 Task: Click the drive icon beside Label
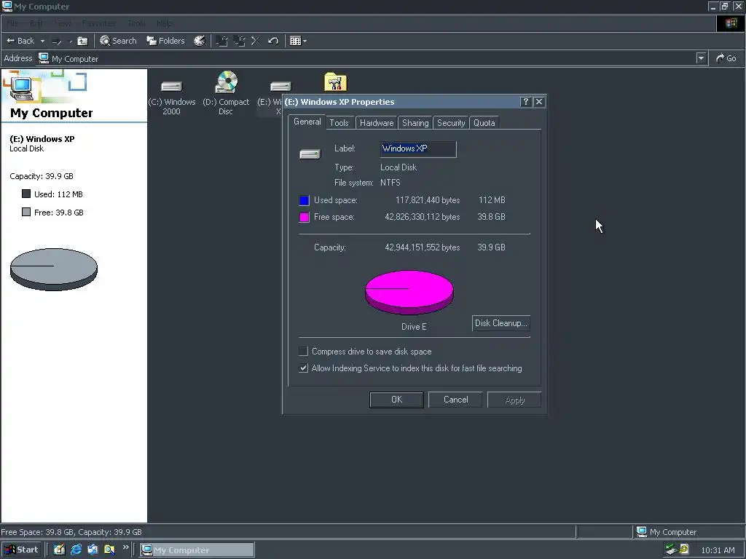click(310, 154)
